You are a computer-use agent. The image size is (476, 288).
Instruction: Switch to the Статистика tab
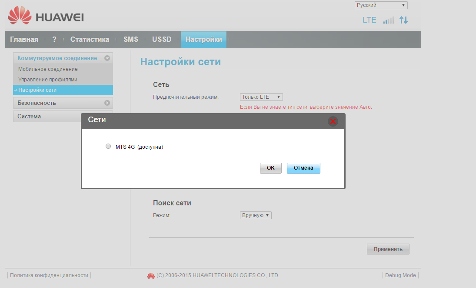[x=90, y=40]
